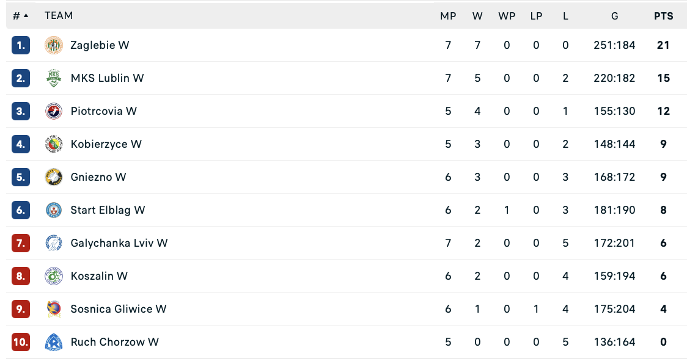Image resolution: width=687 pixels, height=364 pixels.
Task: Select the Gniezno W team badge
Action: (54, 177)
